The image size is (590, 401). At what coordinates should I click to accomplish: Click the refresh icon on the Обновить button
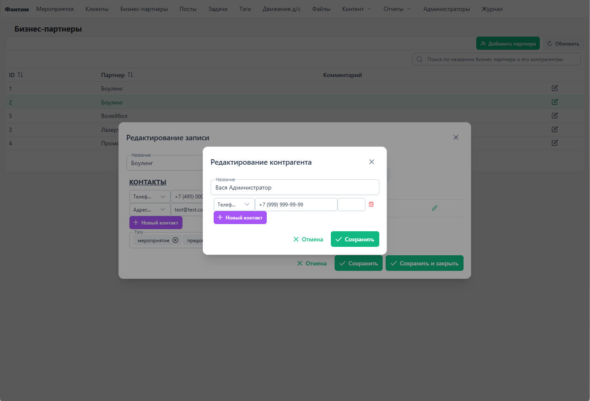(549, 43)
